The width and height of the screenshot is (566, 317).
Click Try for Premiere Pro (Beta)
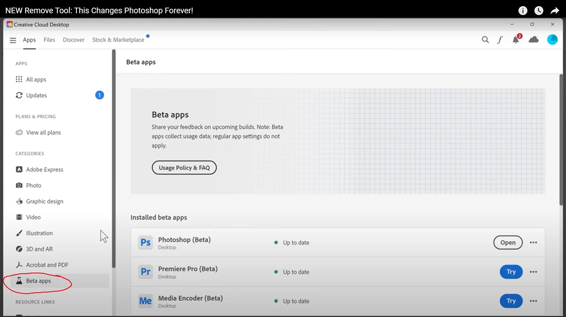point(511,272)
